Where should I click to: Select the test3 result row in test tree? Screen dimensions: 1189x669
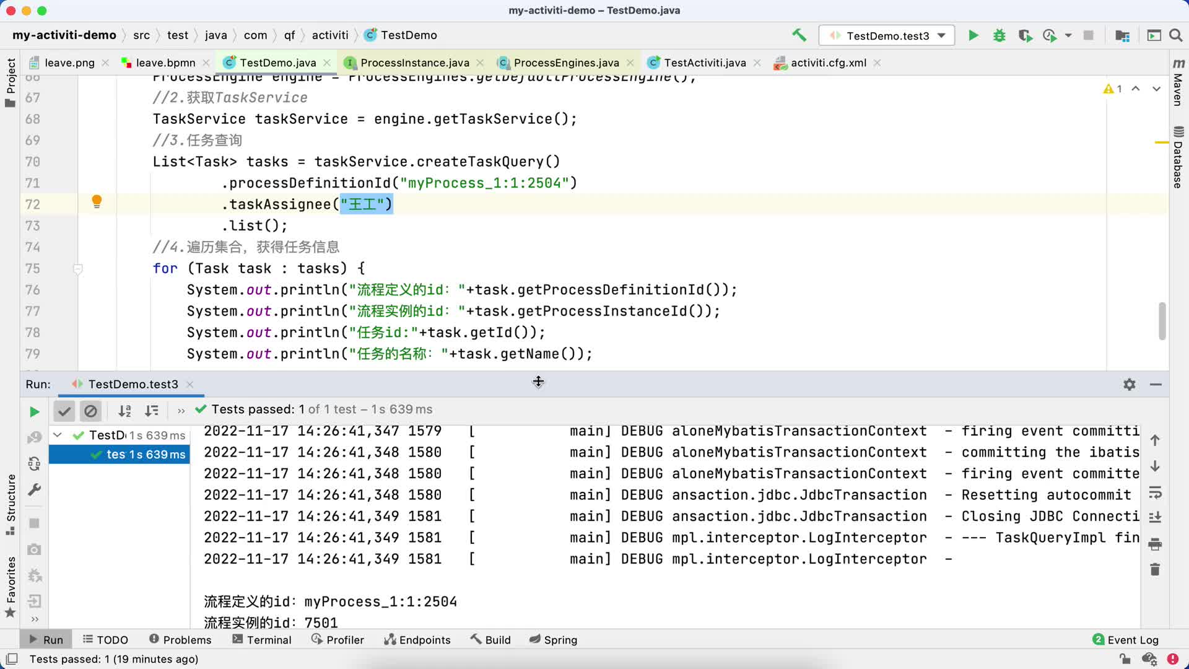[x=119, y=454]
